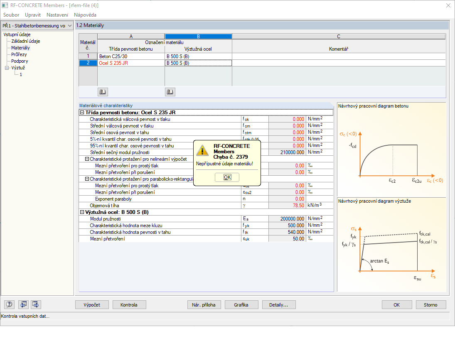Select material row number 1

click(x=88, y=56)
